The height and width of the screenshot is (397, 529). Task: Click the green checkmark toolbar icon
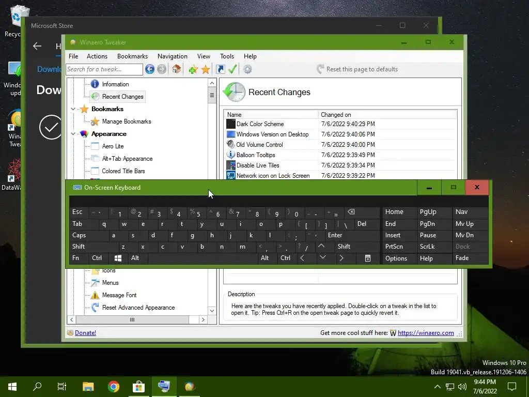click(232, 69)
